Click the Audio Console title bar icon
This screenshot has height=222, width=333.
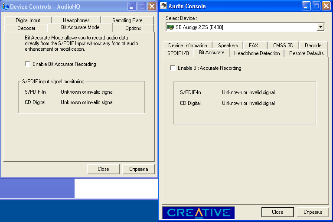click(x=163, y=6)
